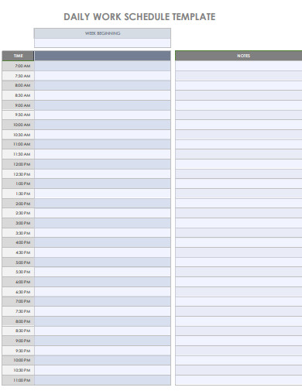Screen dimensions: 302x391
Task: Click the NOTES column header
Action: [239, 56]
